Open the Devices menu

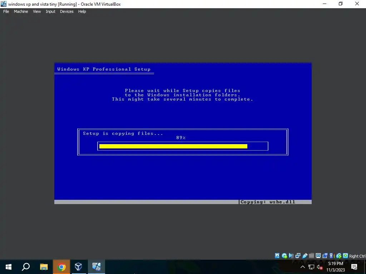[x=67, y=11]
